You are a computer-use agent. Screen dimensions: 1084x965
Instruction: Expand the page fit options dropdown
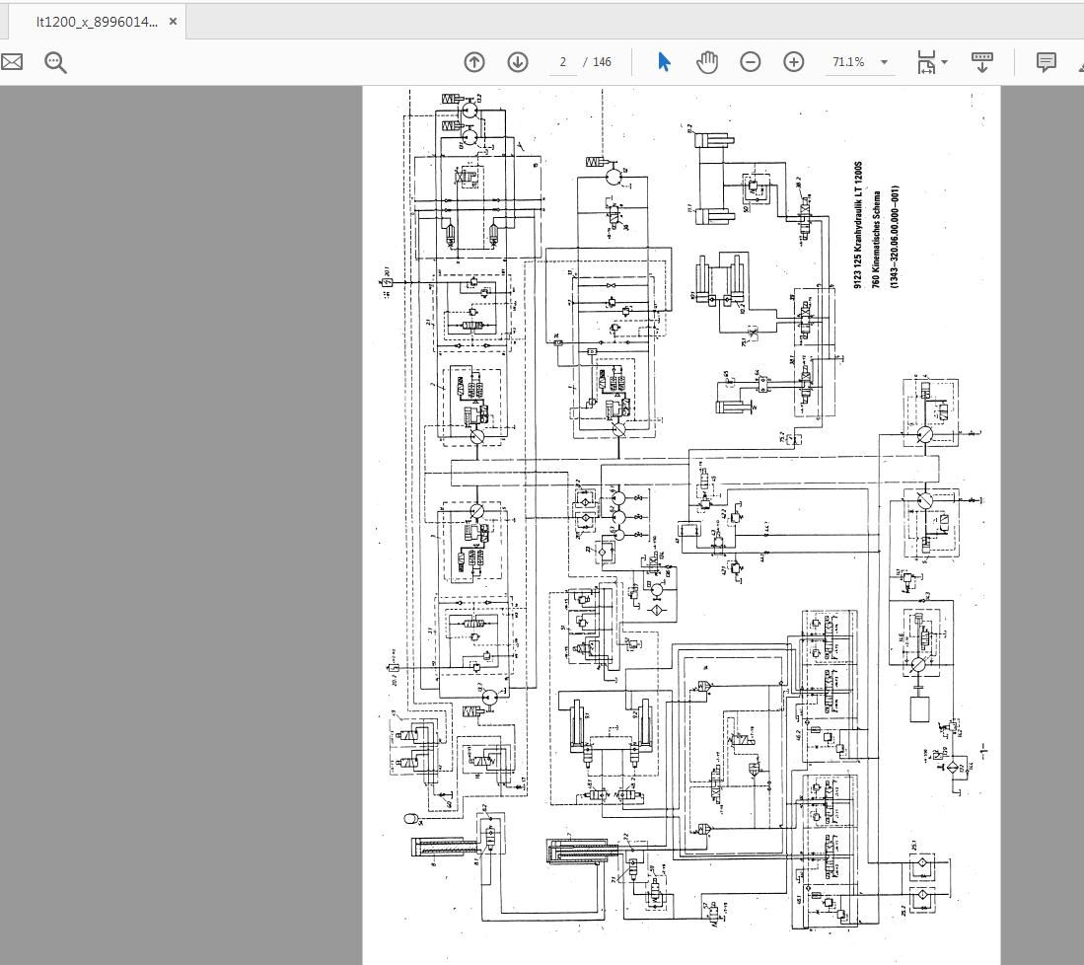[x=945, y=62]
